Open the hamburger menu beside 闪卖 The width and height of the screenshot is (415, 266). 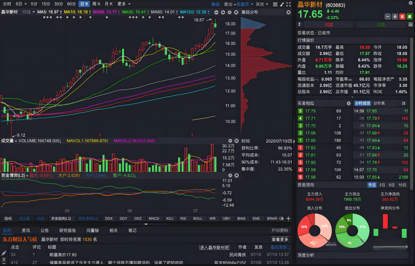[x=411, y=24]
